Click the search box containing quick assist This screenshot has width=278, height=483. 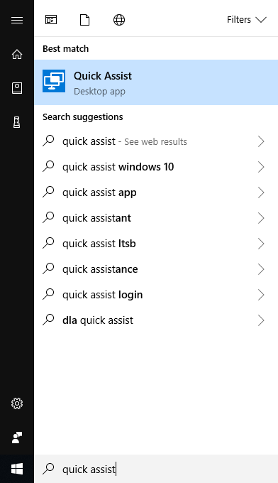[x=156, y=469]
